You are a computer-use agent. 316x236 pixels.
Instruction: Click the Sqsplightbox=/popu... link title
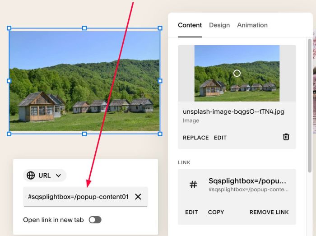[x=247, y=181]
